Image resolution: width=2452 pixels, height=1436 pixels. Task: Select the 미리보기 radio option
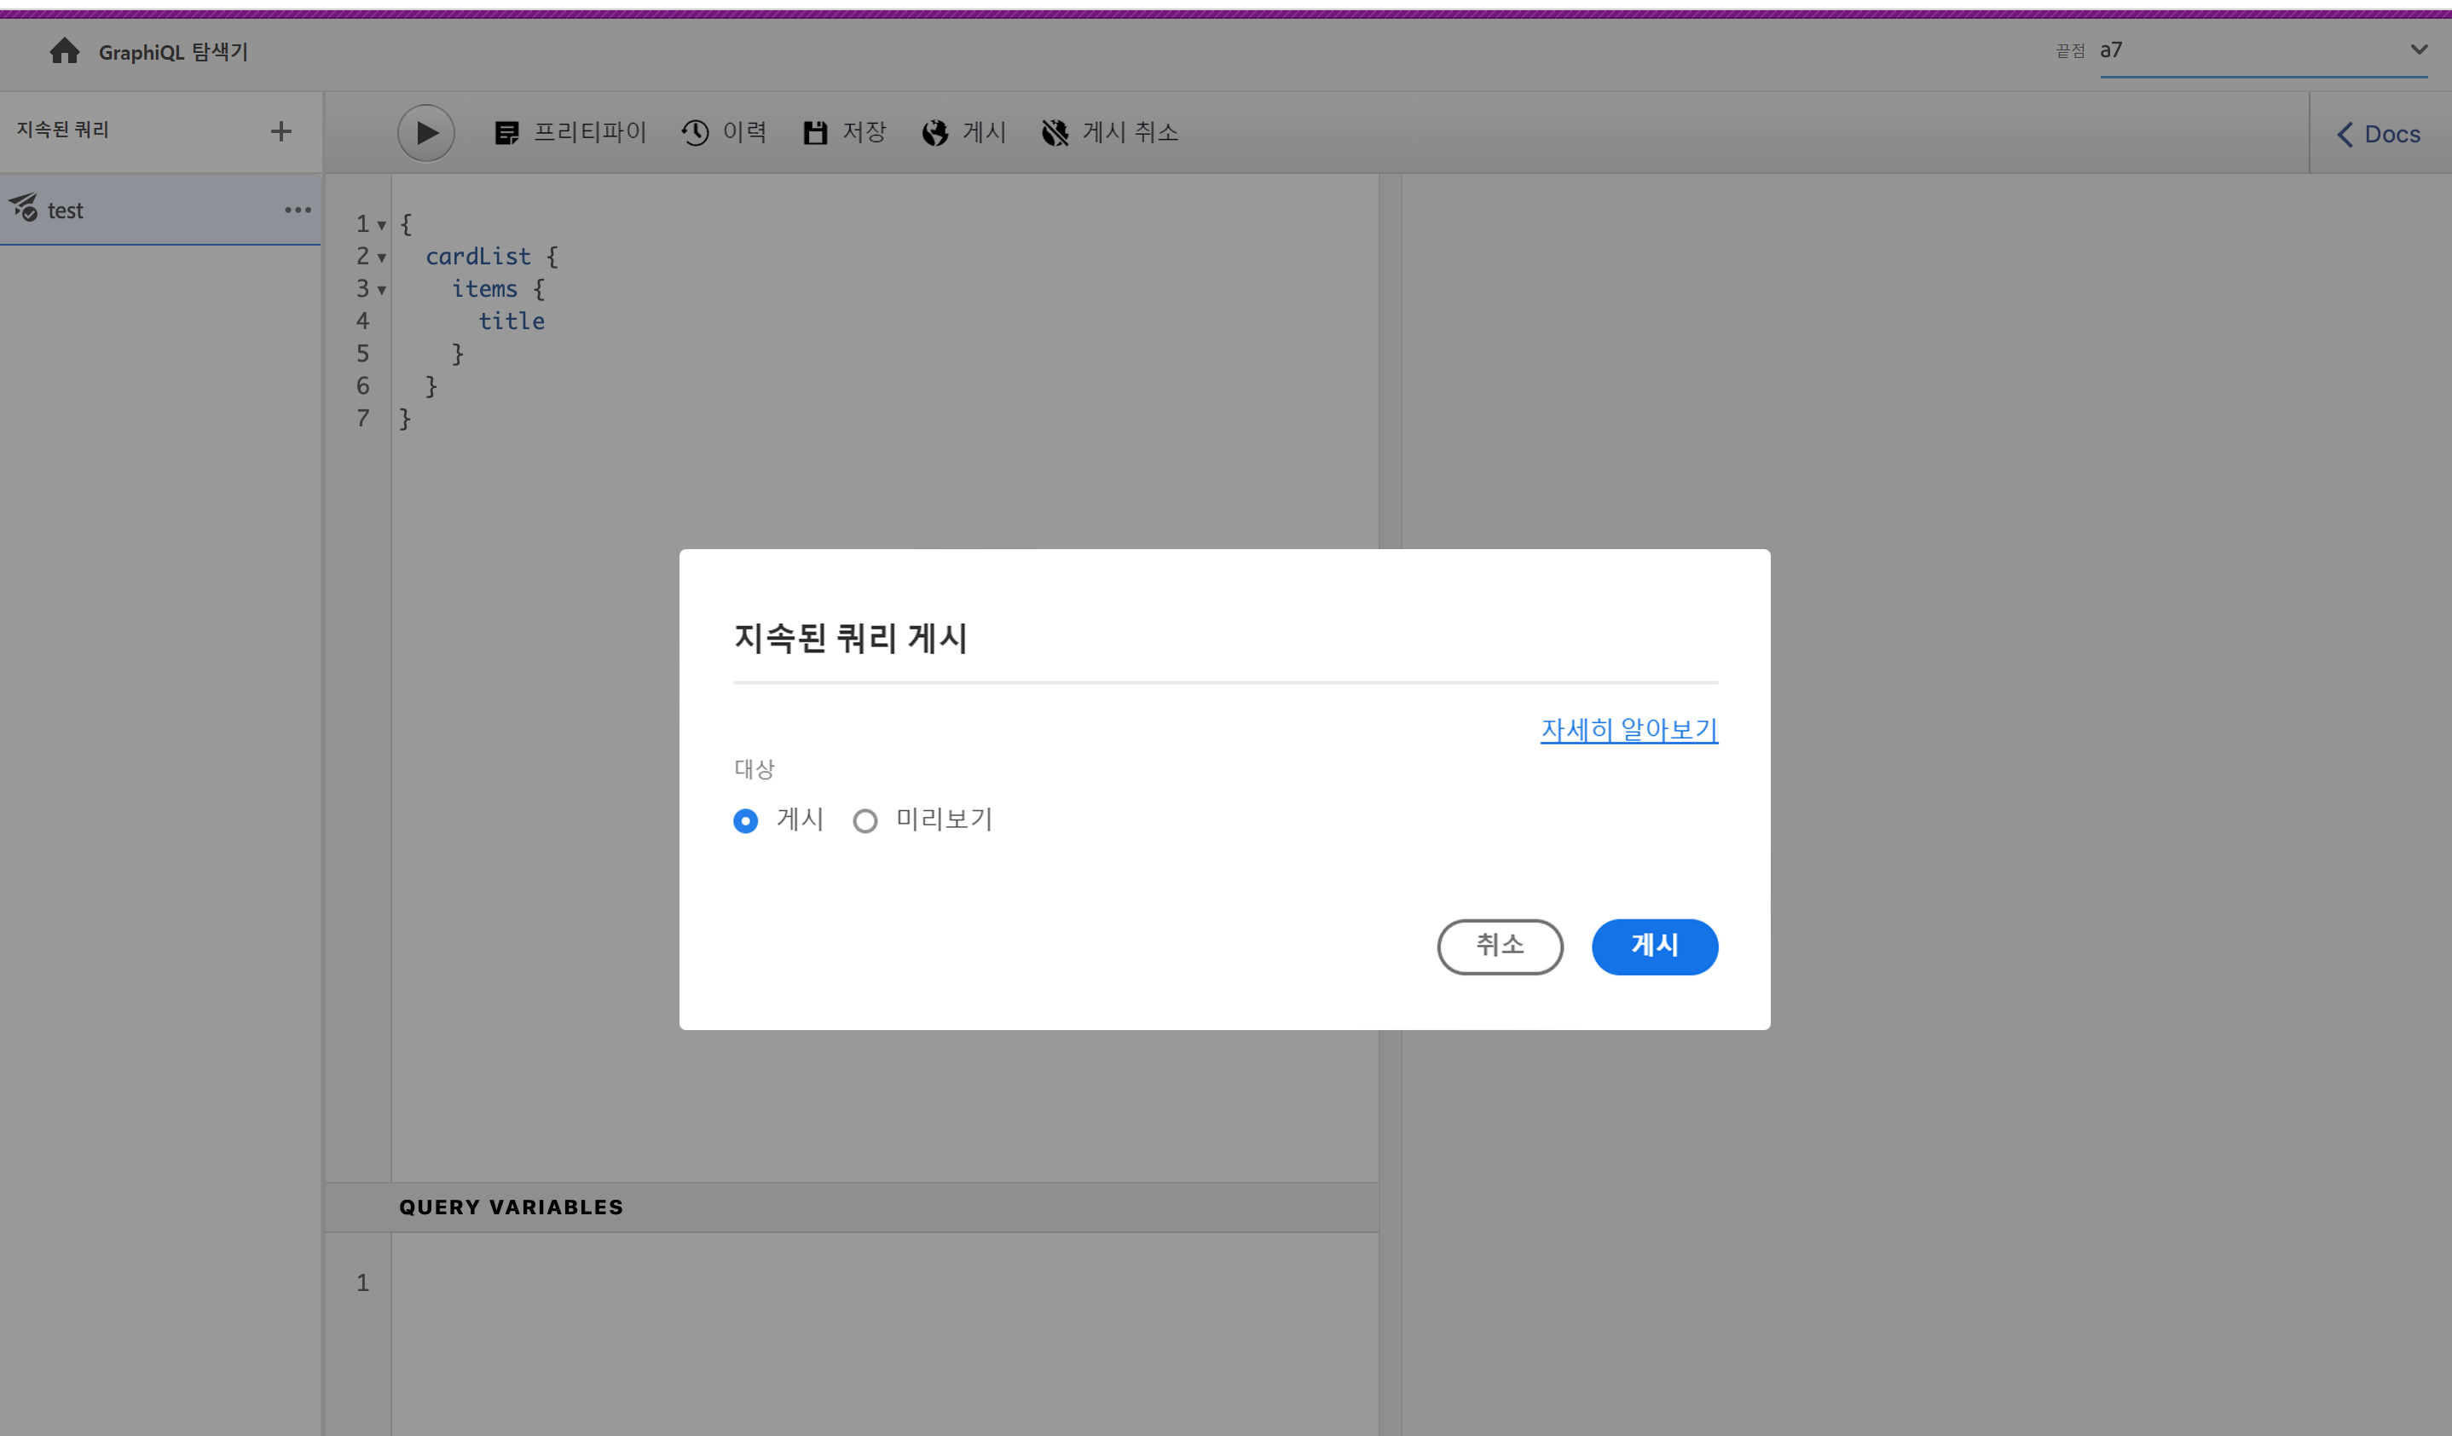865,821
